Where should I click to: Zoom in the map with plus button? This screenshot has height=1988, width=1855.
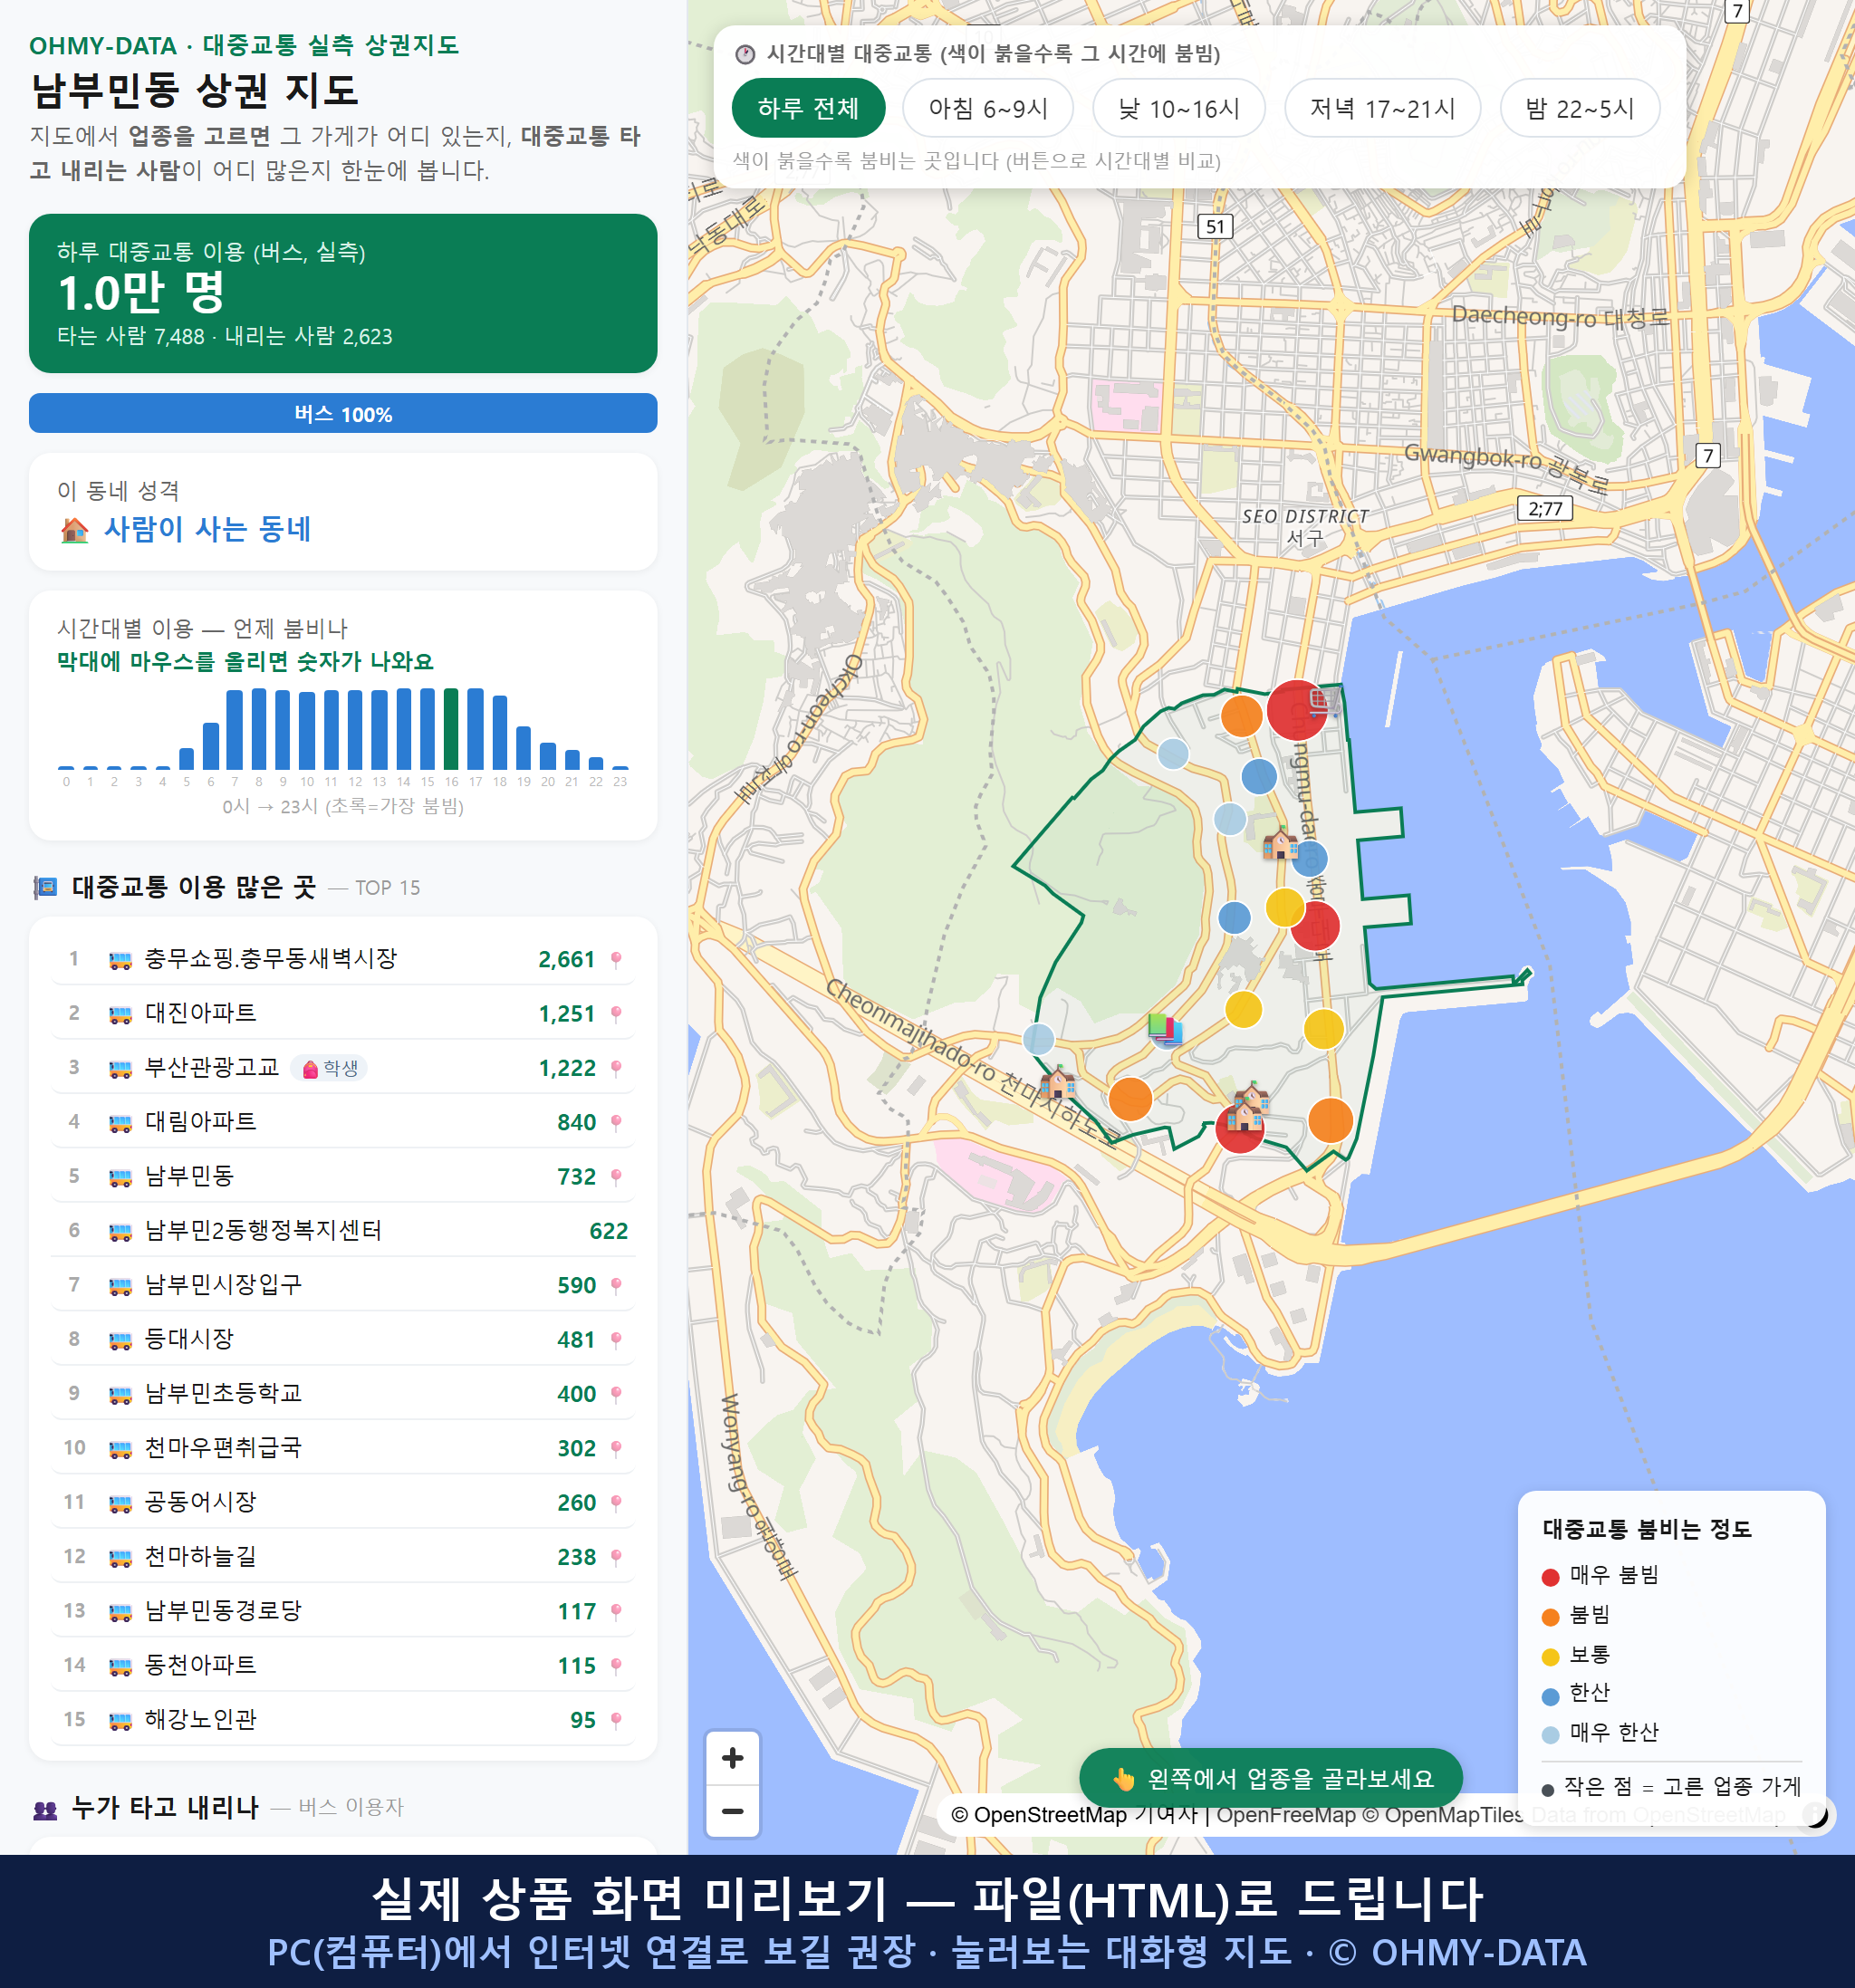(732, 1757)
